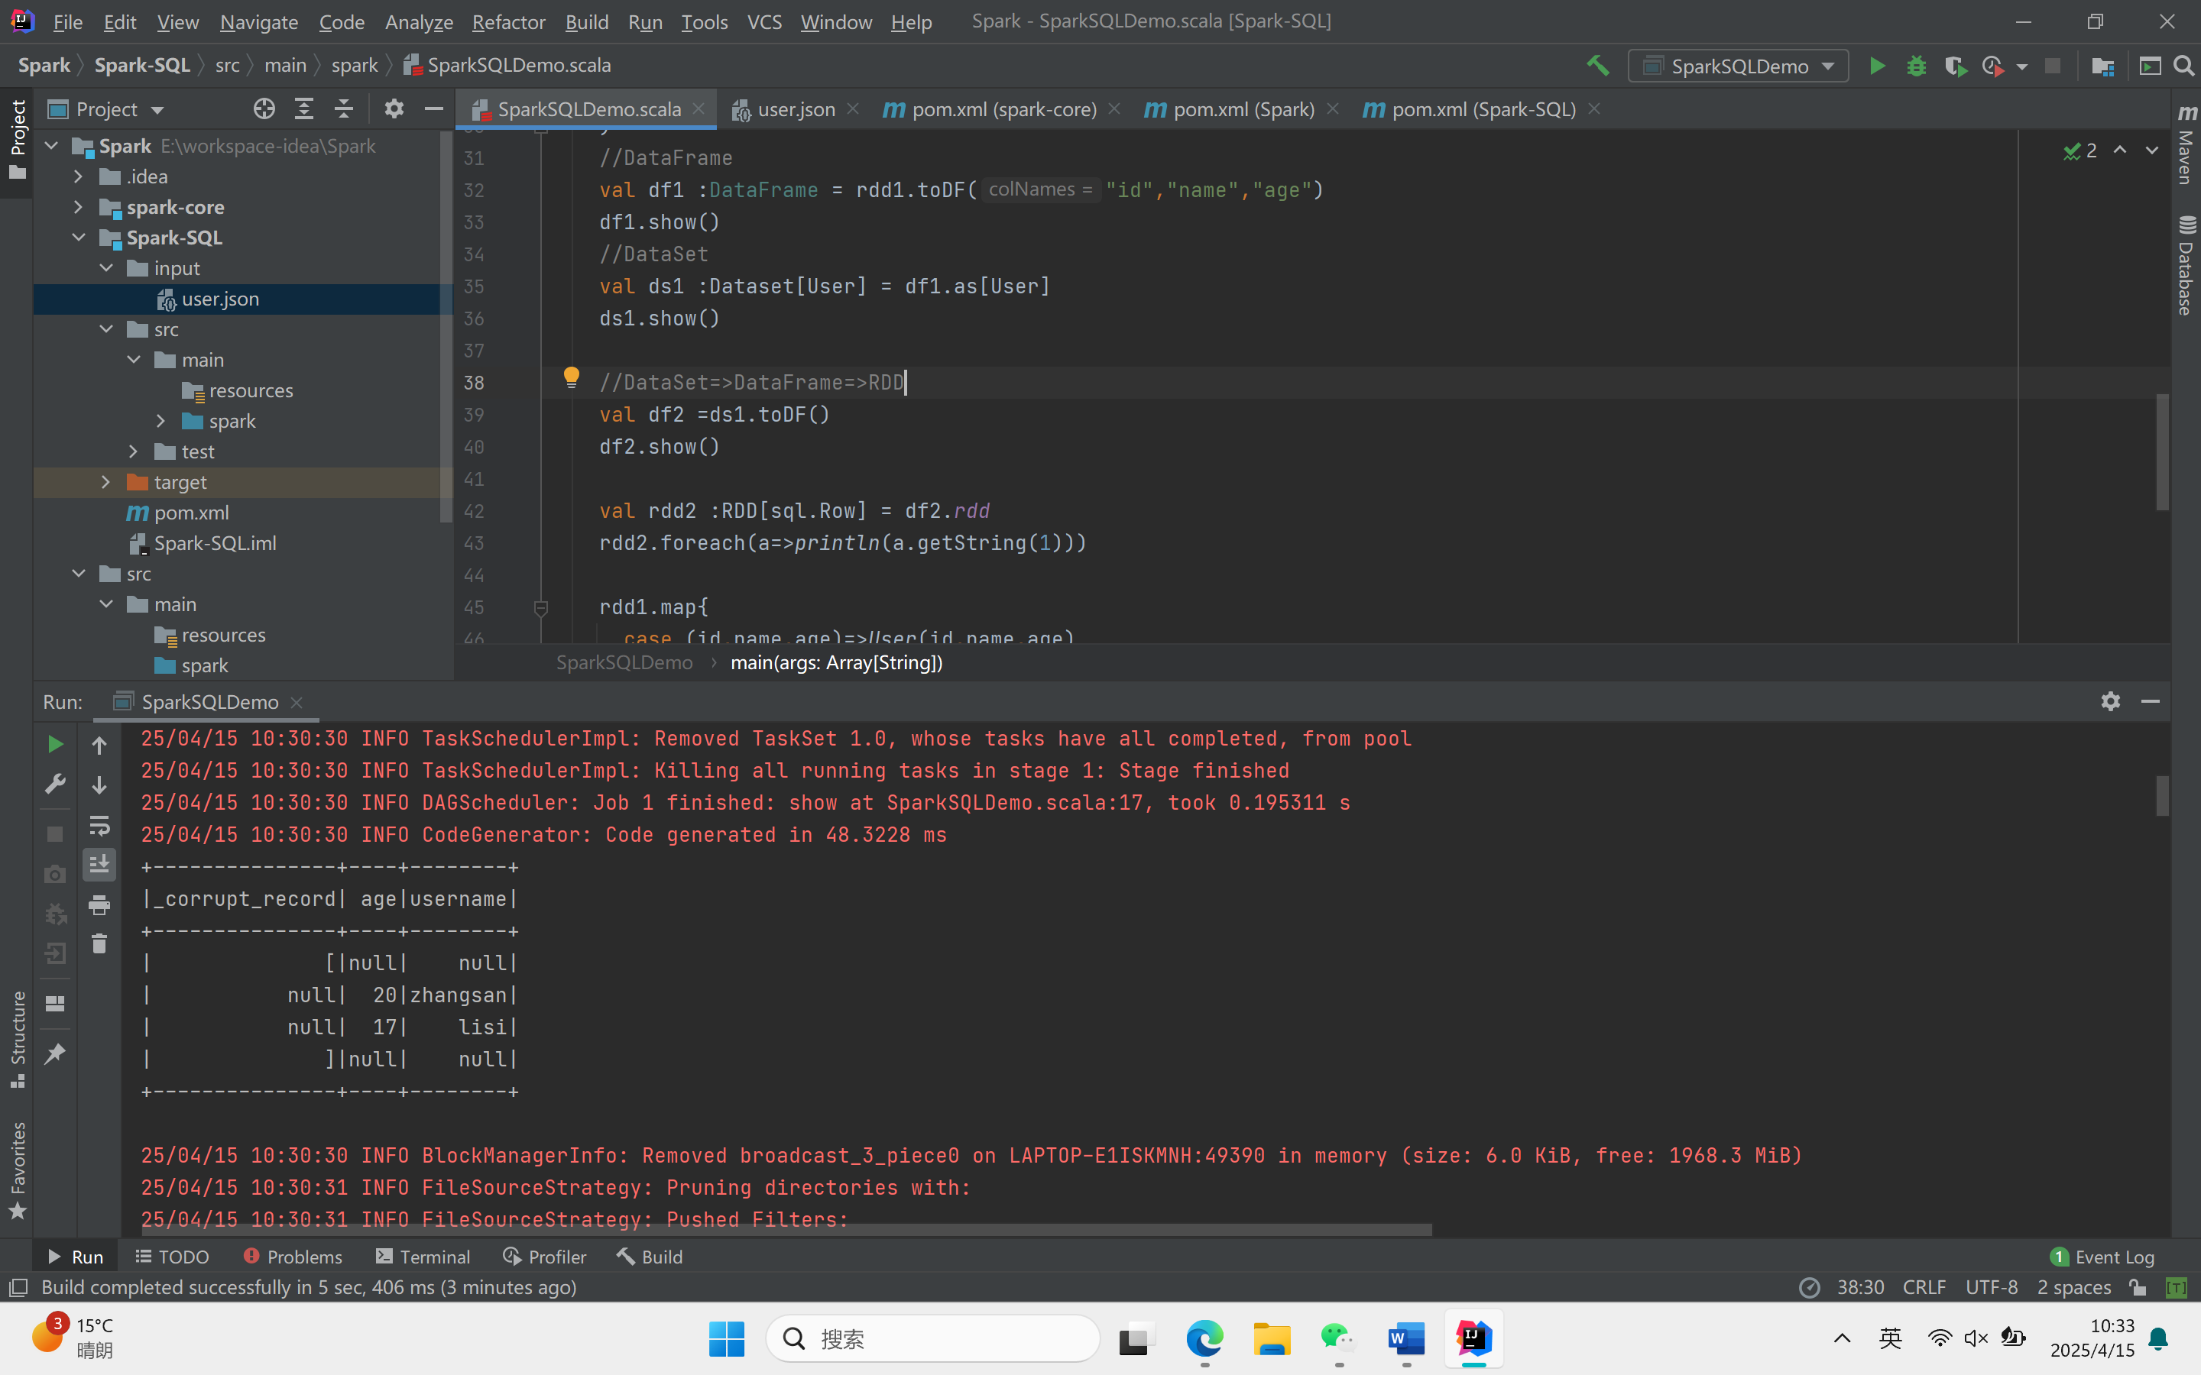Screen dimensions: 2201x1375
Task: Click the intention lightbulb on line 38
Action: tap(571, 377)
